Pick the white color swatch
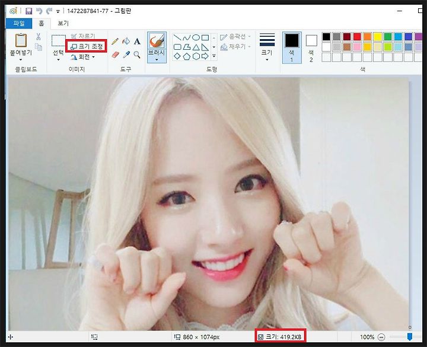Screen dimensions: 427x347 (326, 47)
